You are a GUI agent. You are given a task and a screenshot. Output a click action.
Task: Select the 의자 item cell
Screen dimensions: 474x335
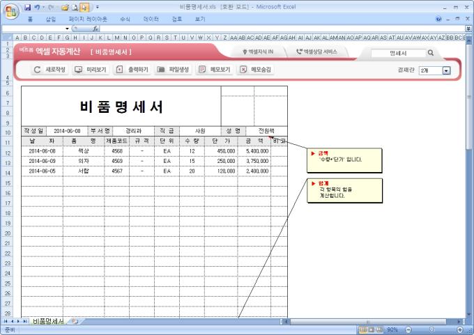[84, 161]
